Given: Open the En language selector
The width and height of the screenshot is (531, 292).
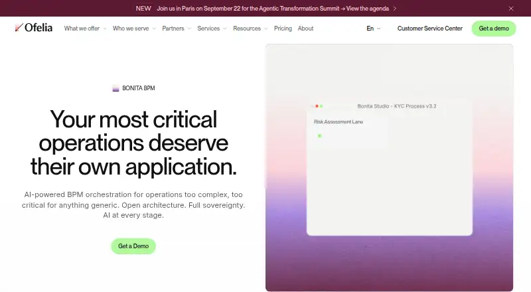Looking at the screenshot, I should (370, 29).
